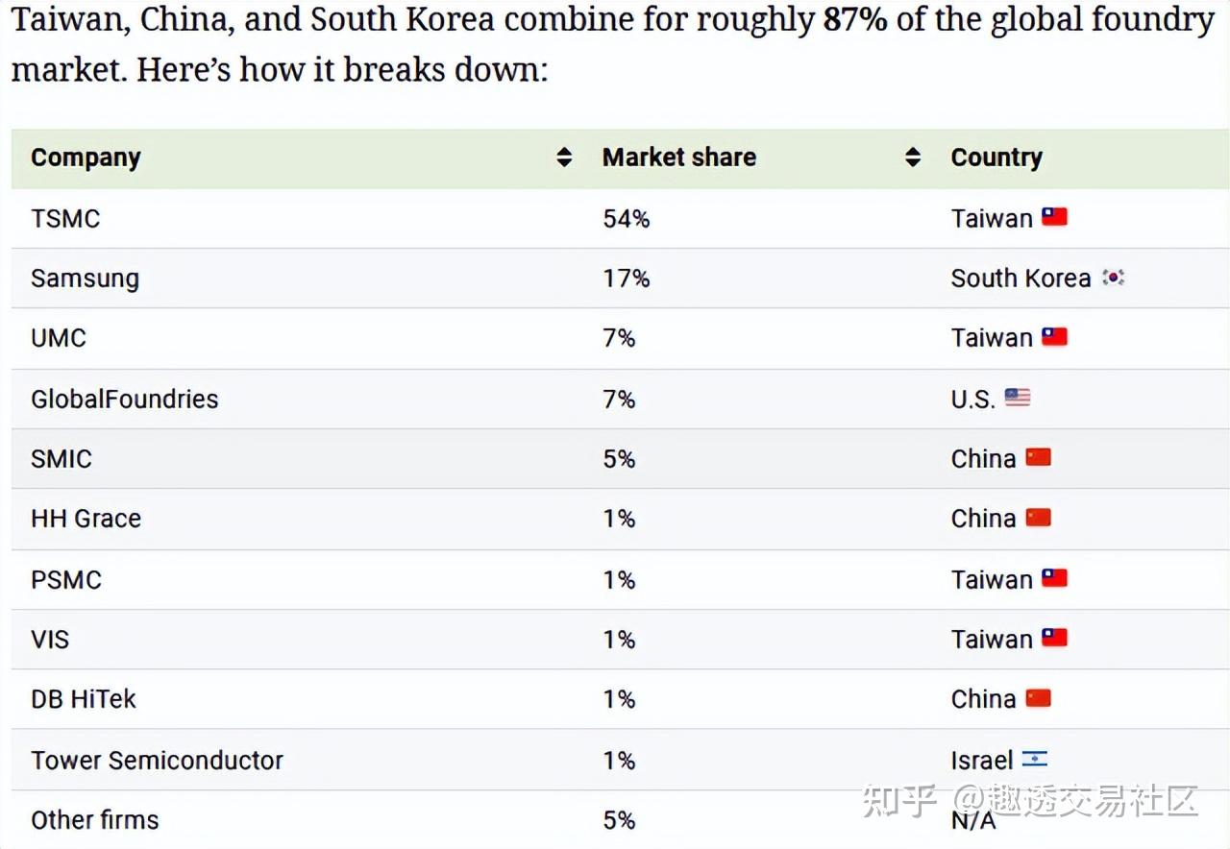The width and height of the screenshot is (1230, 849).
Task: Click the China flag in SMIC row
Action: pos(1038,458)
